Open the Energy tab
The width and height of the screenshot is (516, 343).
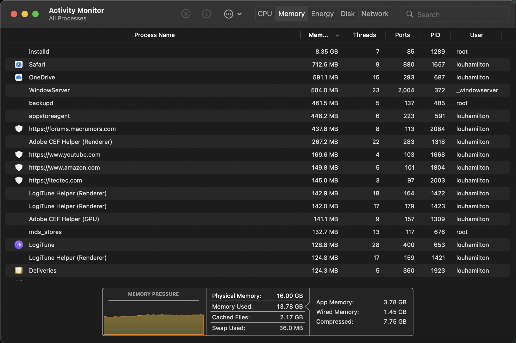pyautogui.click(x=322, y=14)
